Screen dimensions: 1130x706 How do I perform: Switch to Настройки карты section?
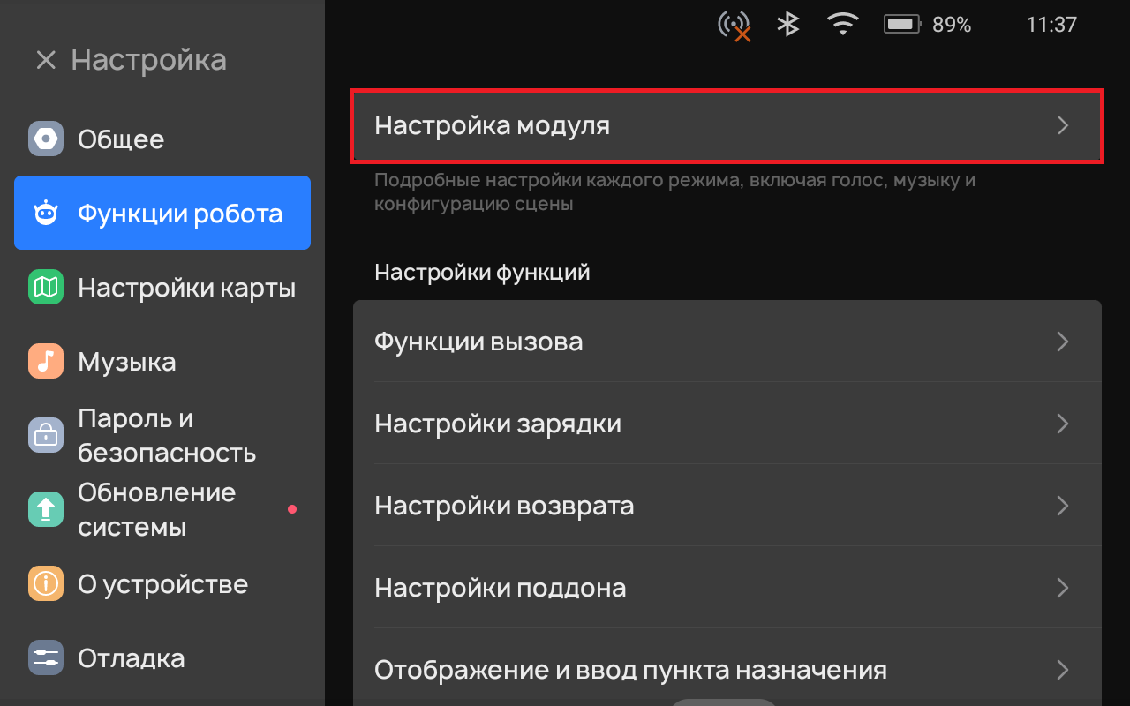[186, 288]
